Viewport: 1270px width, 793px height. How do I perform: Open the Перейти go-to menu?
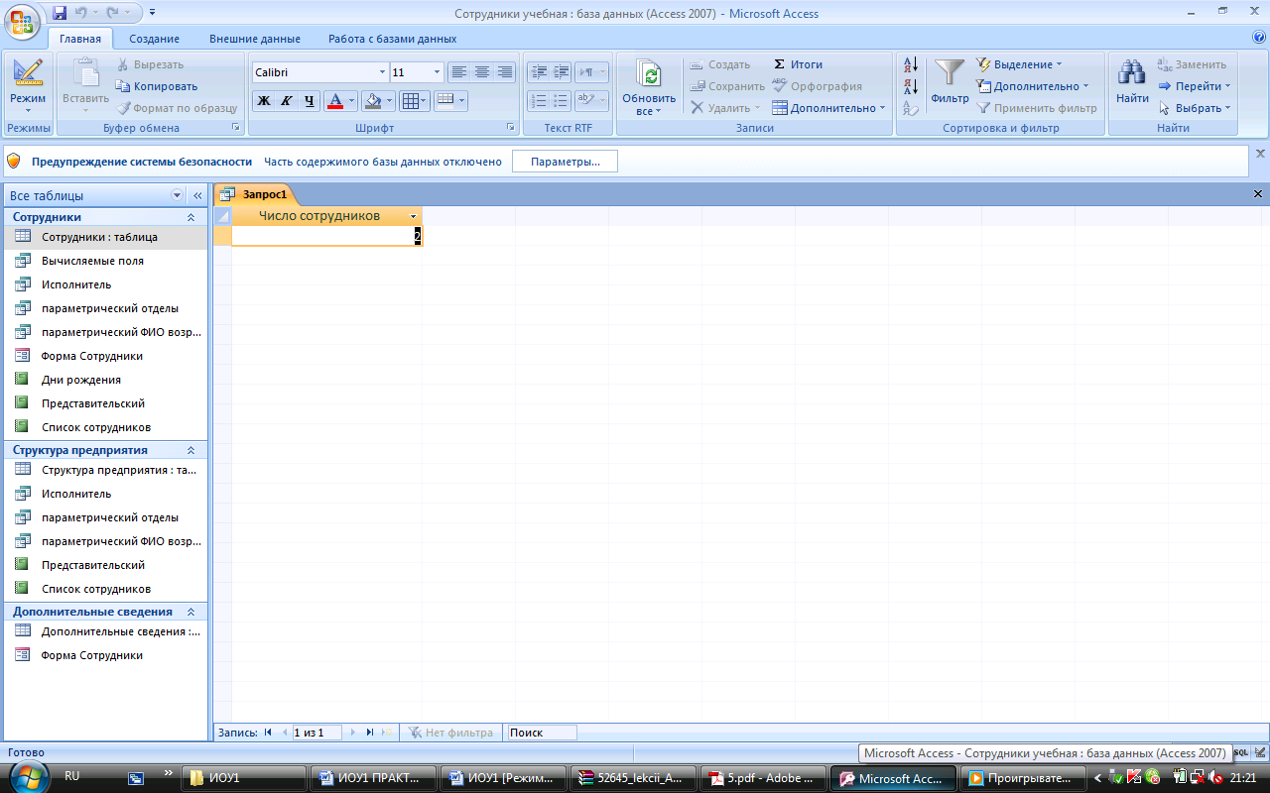coord(1195,86)
